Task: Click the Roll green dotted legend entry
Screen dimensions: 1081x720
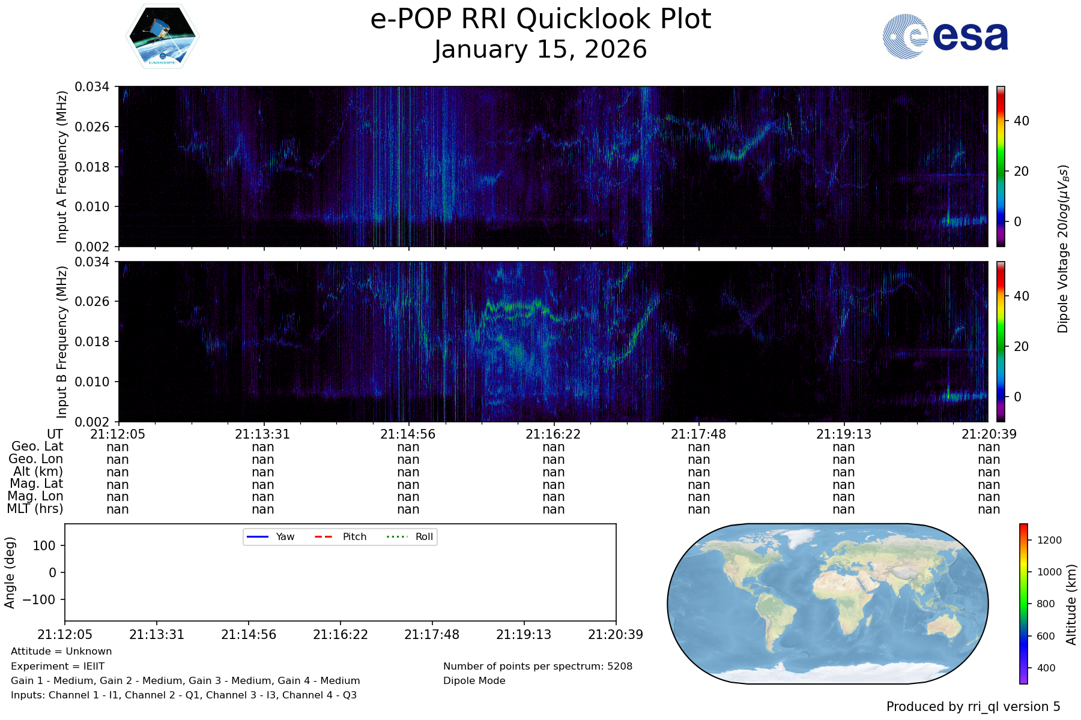Action: [x=410, y=536]
